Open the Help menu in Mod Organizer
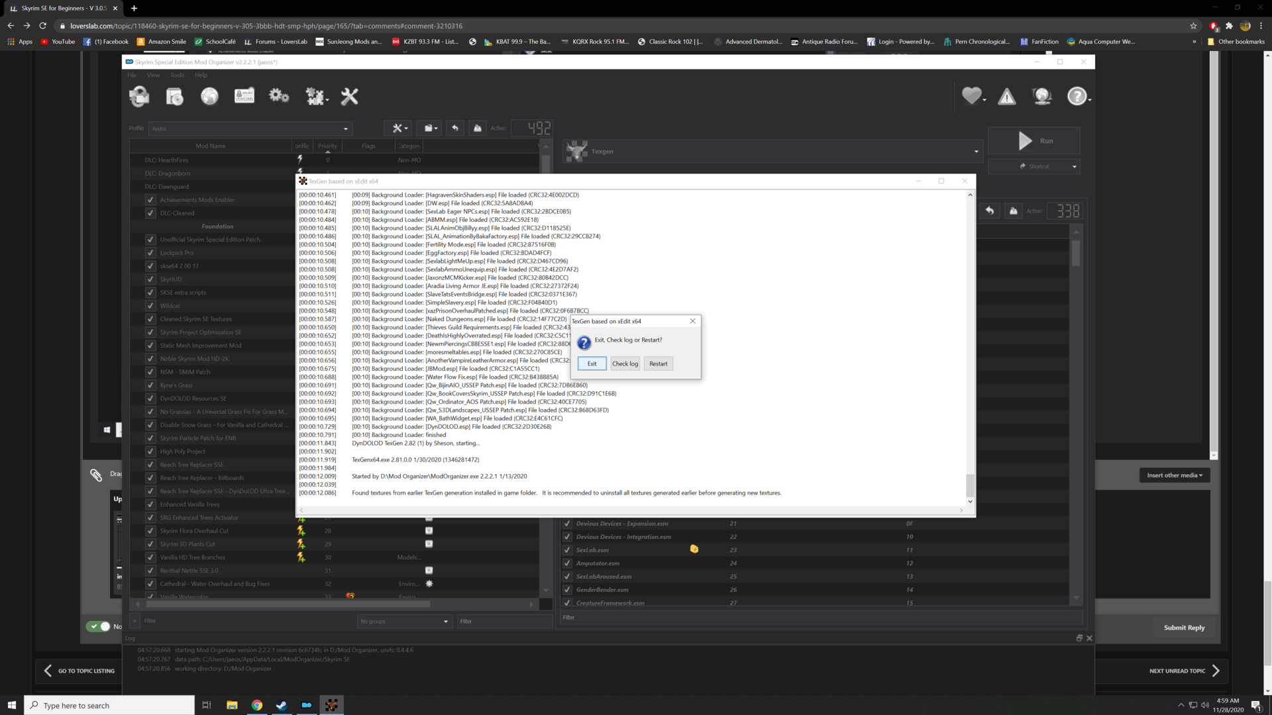1272x715 pixels. [x=201, y=75]
